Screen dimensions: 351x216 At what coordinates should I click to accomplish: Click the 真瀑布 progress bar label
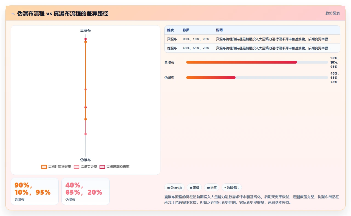pos(169,62)
